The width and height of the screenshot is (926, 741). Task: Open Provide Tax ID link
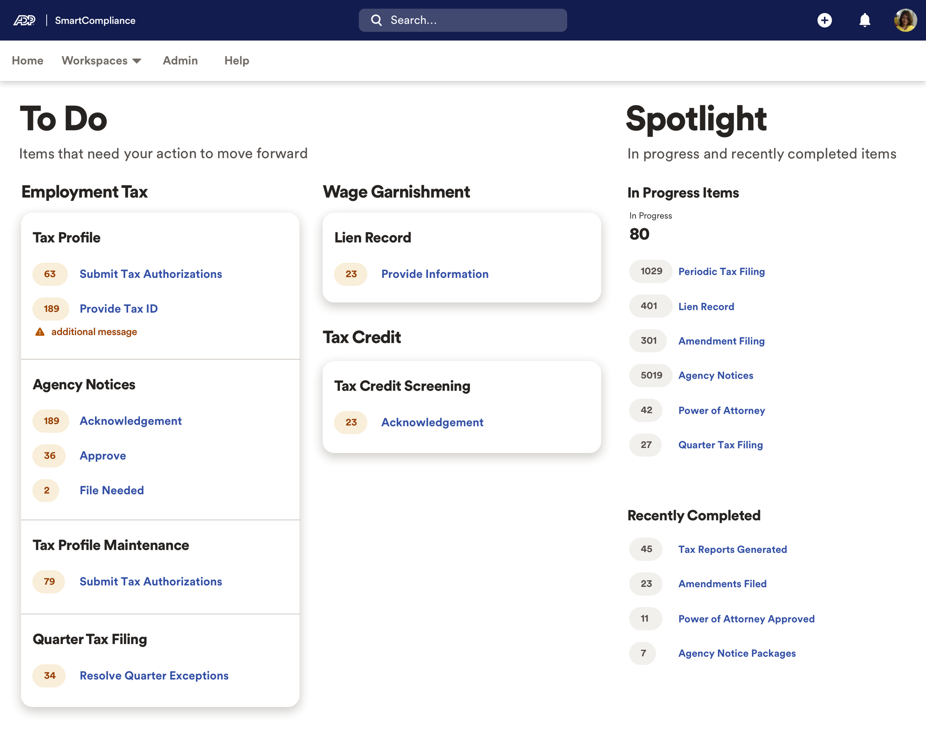click(x=119, y=308)
